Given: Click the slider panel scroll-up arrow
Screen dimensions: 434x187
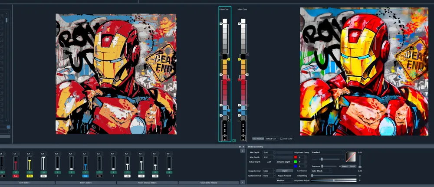Looking at the screenshot, I should pyautogui.click(x=243, y=151).
